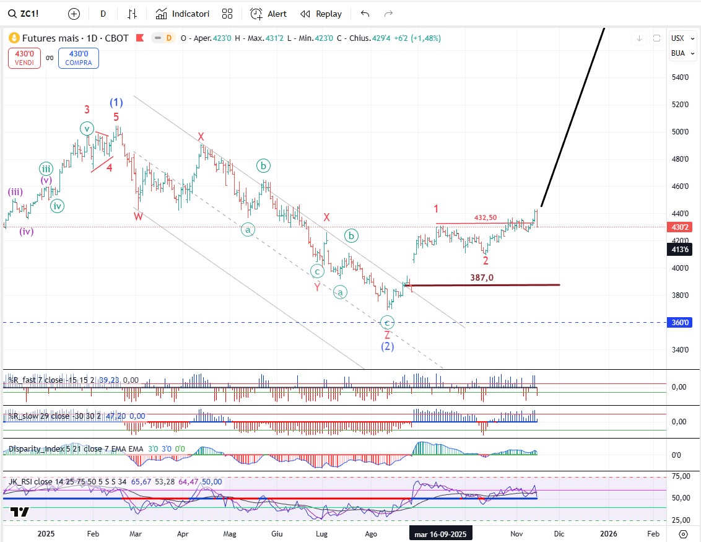Toggle the delayed data D indicator pill
The height and width of the screenshot is (542, 701).
[x=163, y=38]
